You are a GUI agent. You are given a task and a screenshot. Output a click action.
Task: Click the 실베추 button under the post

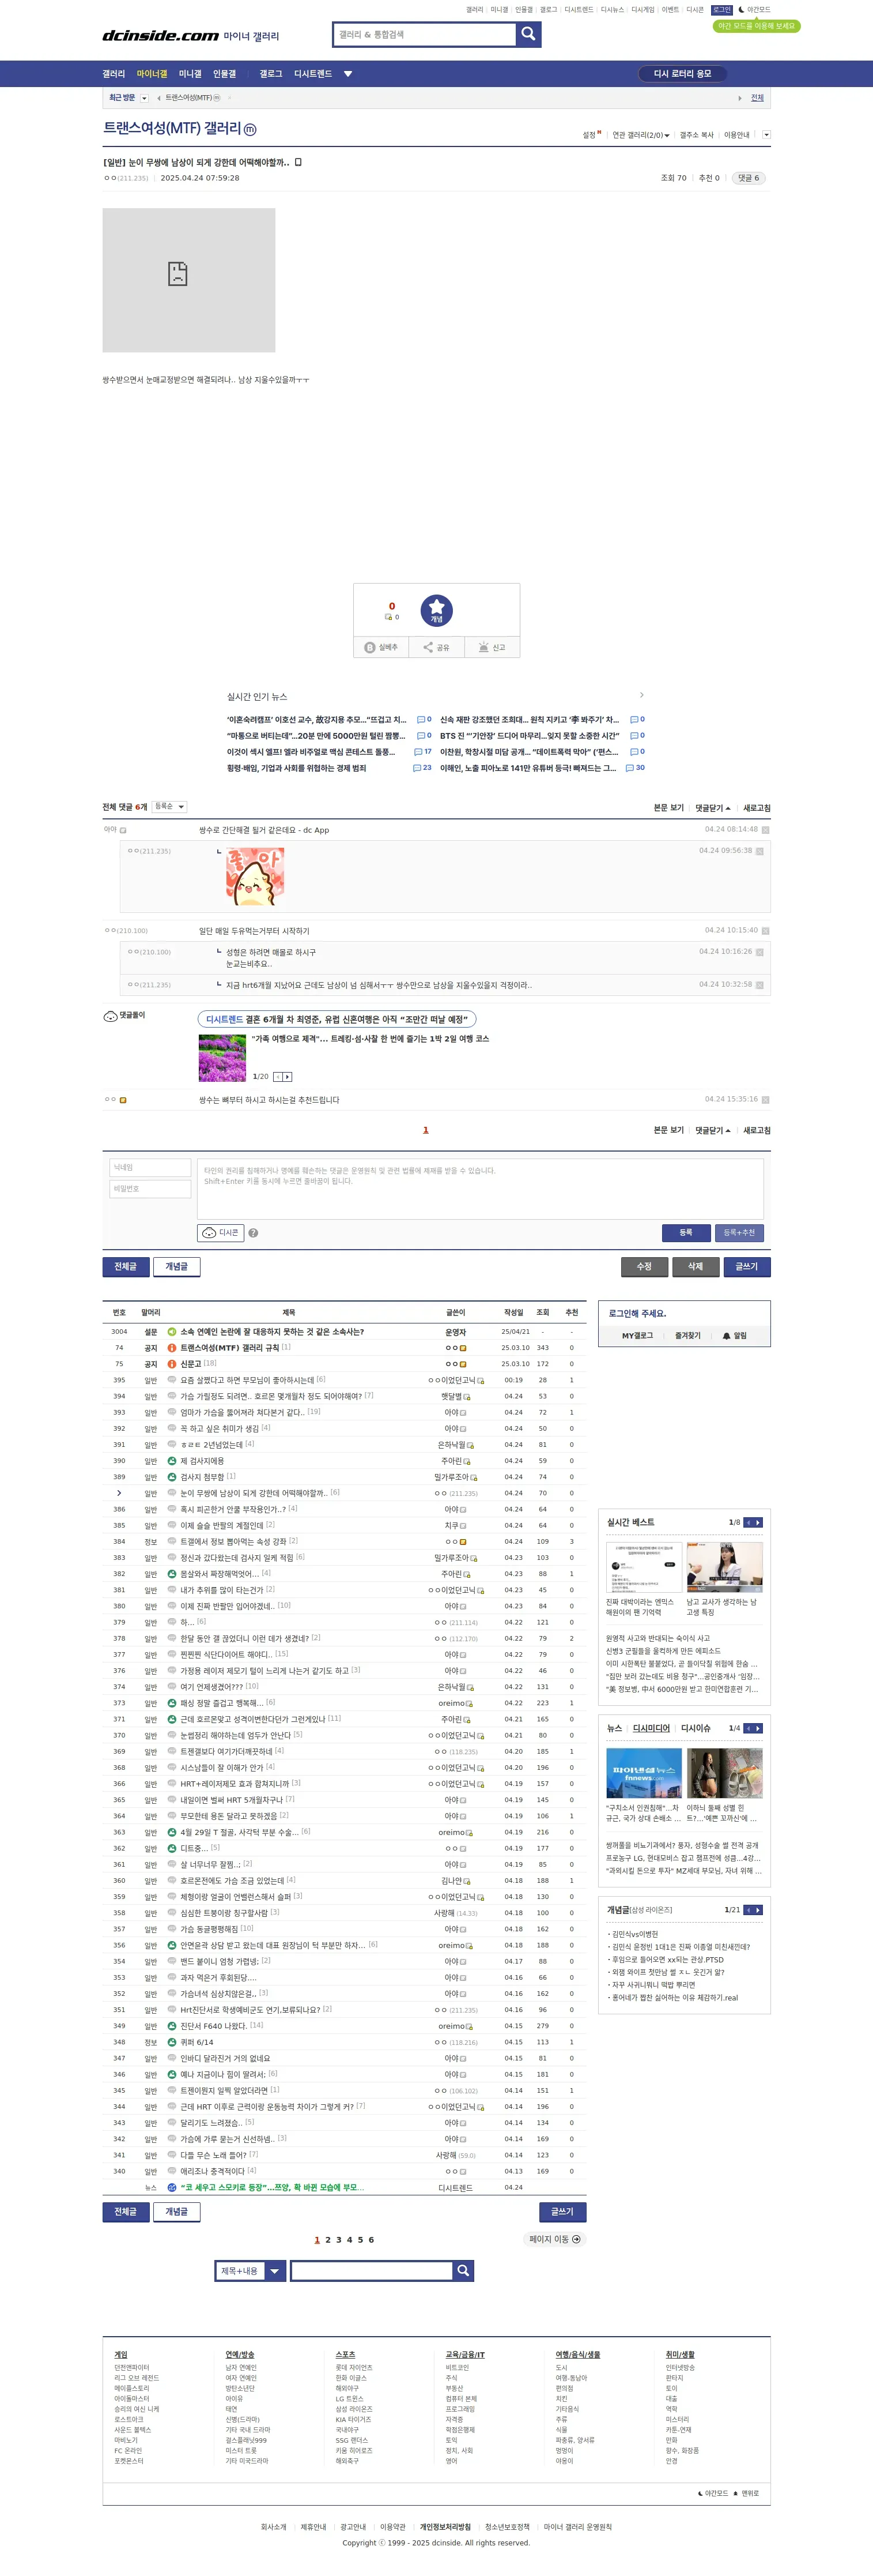click(380, 648)
